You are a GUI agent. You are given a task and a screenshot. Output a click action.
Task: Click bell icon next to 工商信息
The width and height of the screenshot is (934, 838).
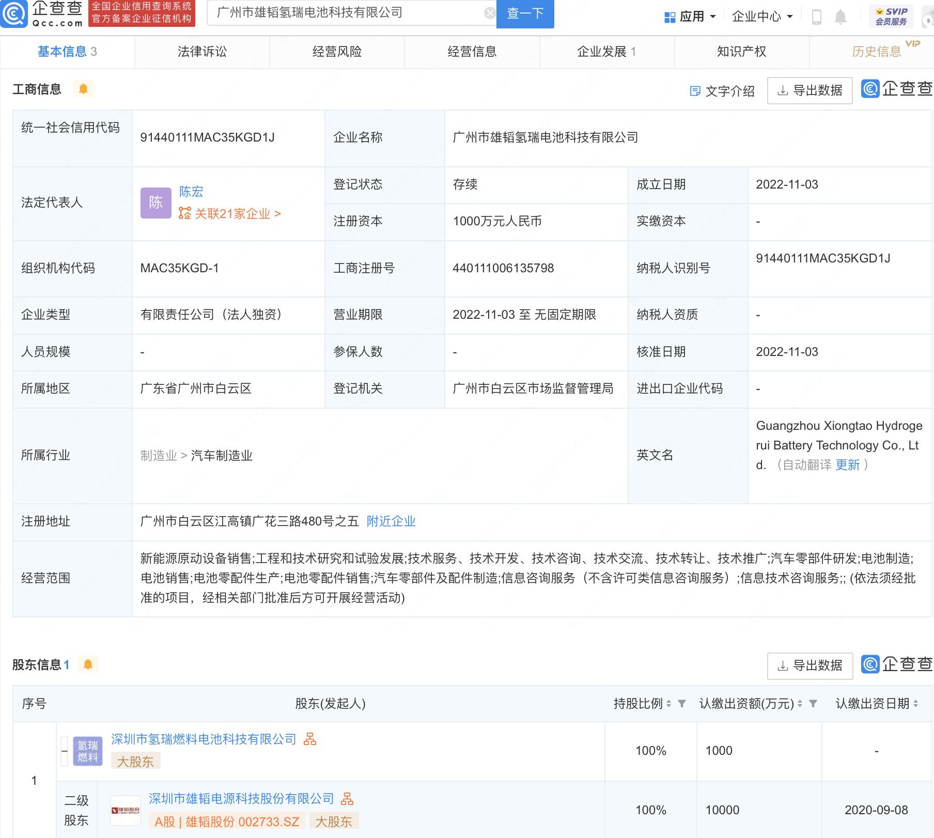[x=83, y=89]
